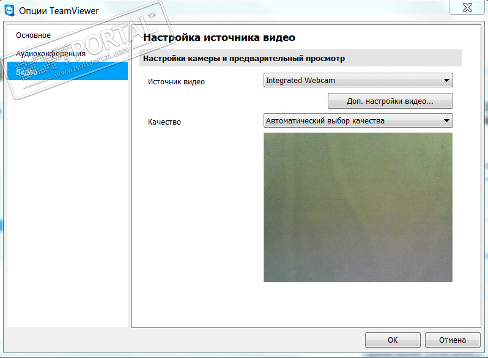Click the Настройка источника видео heading
This screenshot has height=358, width=488.
(219, 37)
